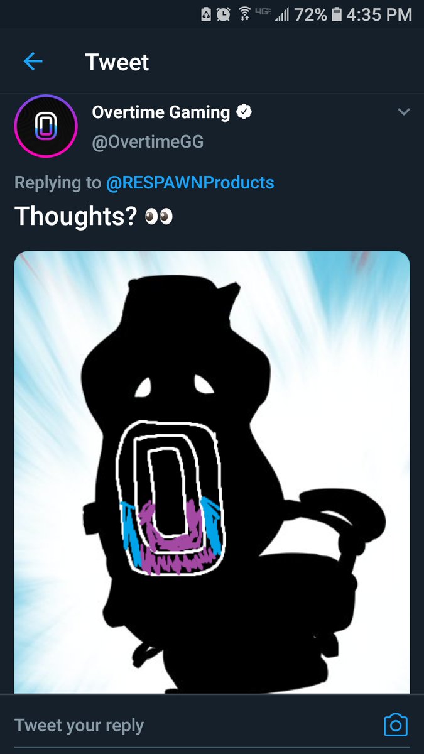This screenshot has height=754, width=424.
Task: Tap the 4:35 PM clock
Action: tap(379, 14)
